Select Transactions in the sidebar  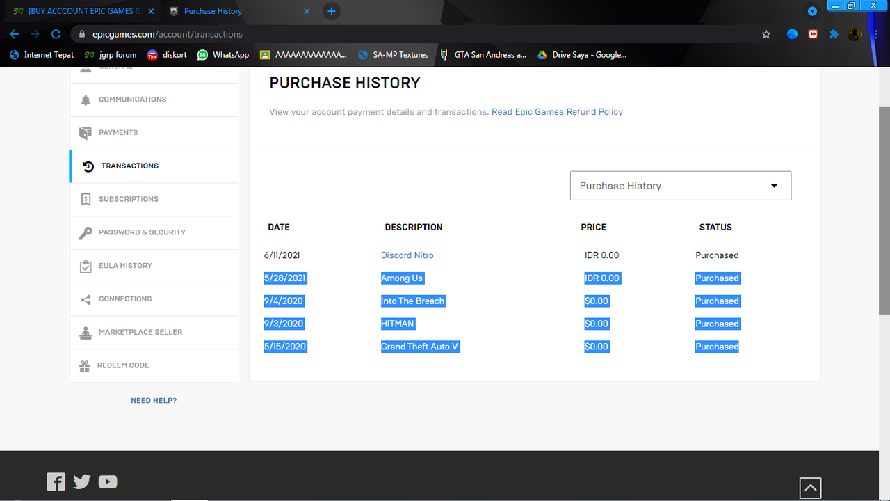[154, 166]
